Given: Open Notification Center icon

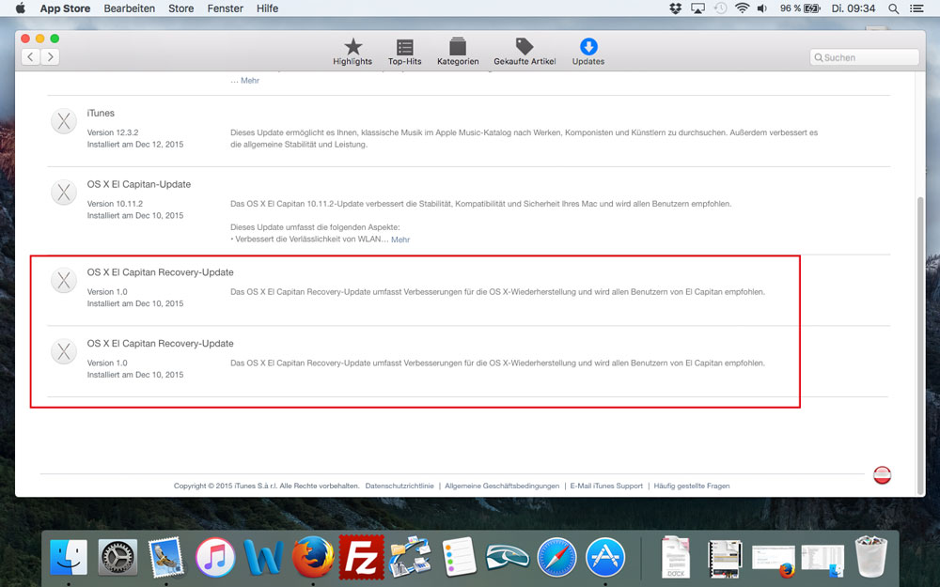Looking at the screenshot, I should click(916, 8).
